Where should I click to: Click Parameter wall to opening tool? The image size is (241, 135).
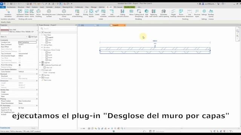point(164,13)
